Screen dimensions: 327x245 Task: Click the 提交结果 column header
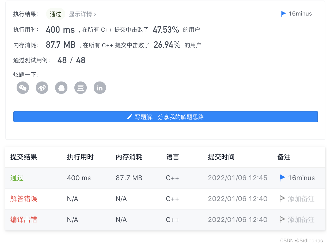[24, 157]
